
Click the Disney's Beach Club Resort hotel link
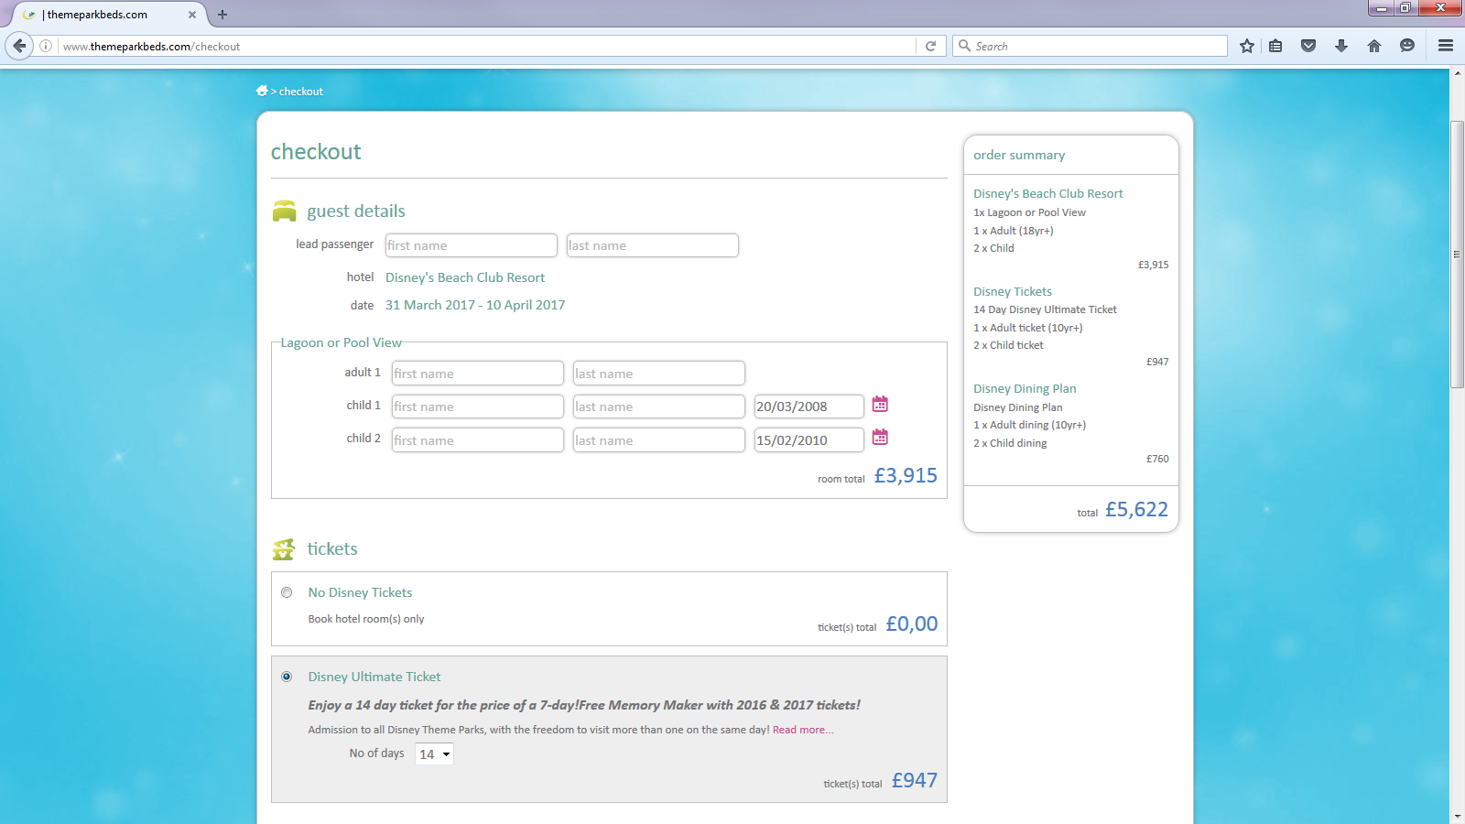(465, 277)
